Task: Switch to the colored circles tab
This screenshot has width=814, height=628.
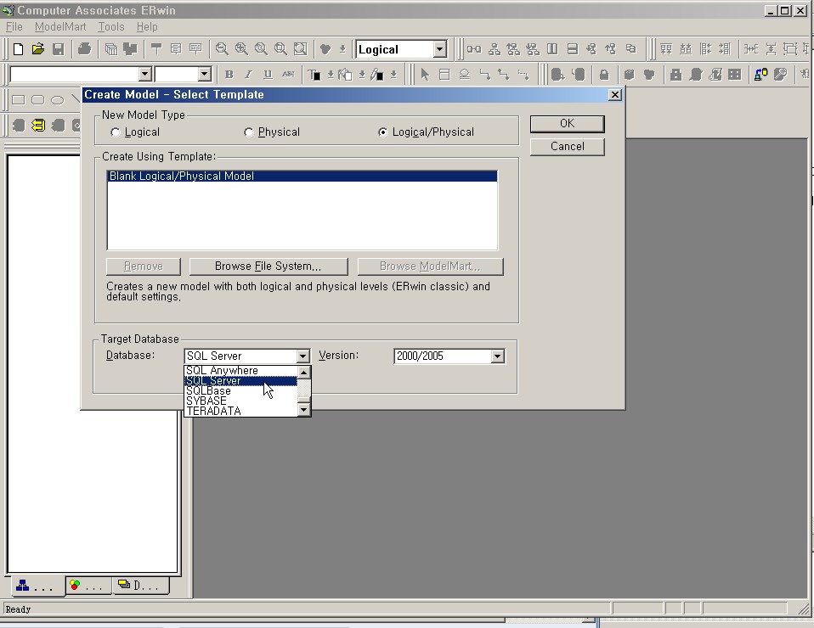Action: (88, 586)
